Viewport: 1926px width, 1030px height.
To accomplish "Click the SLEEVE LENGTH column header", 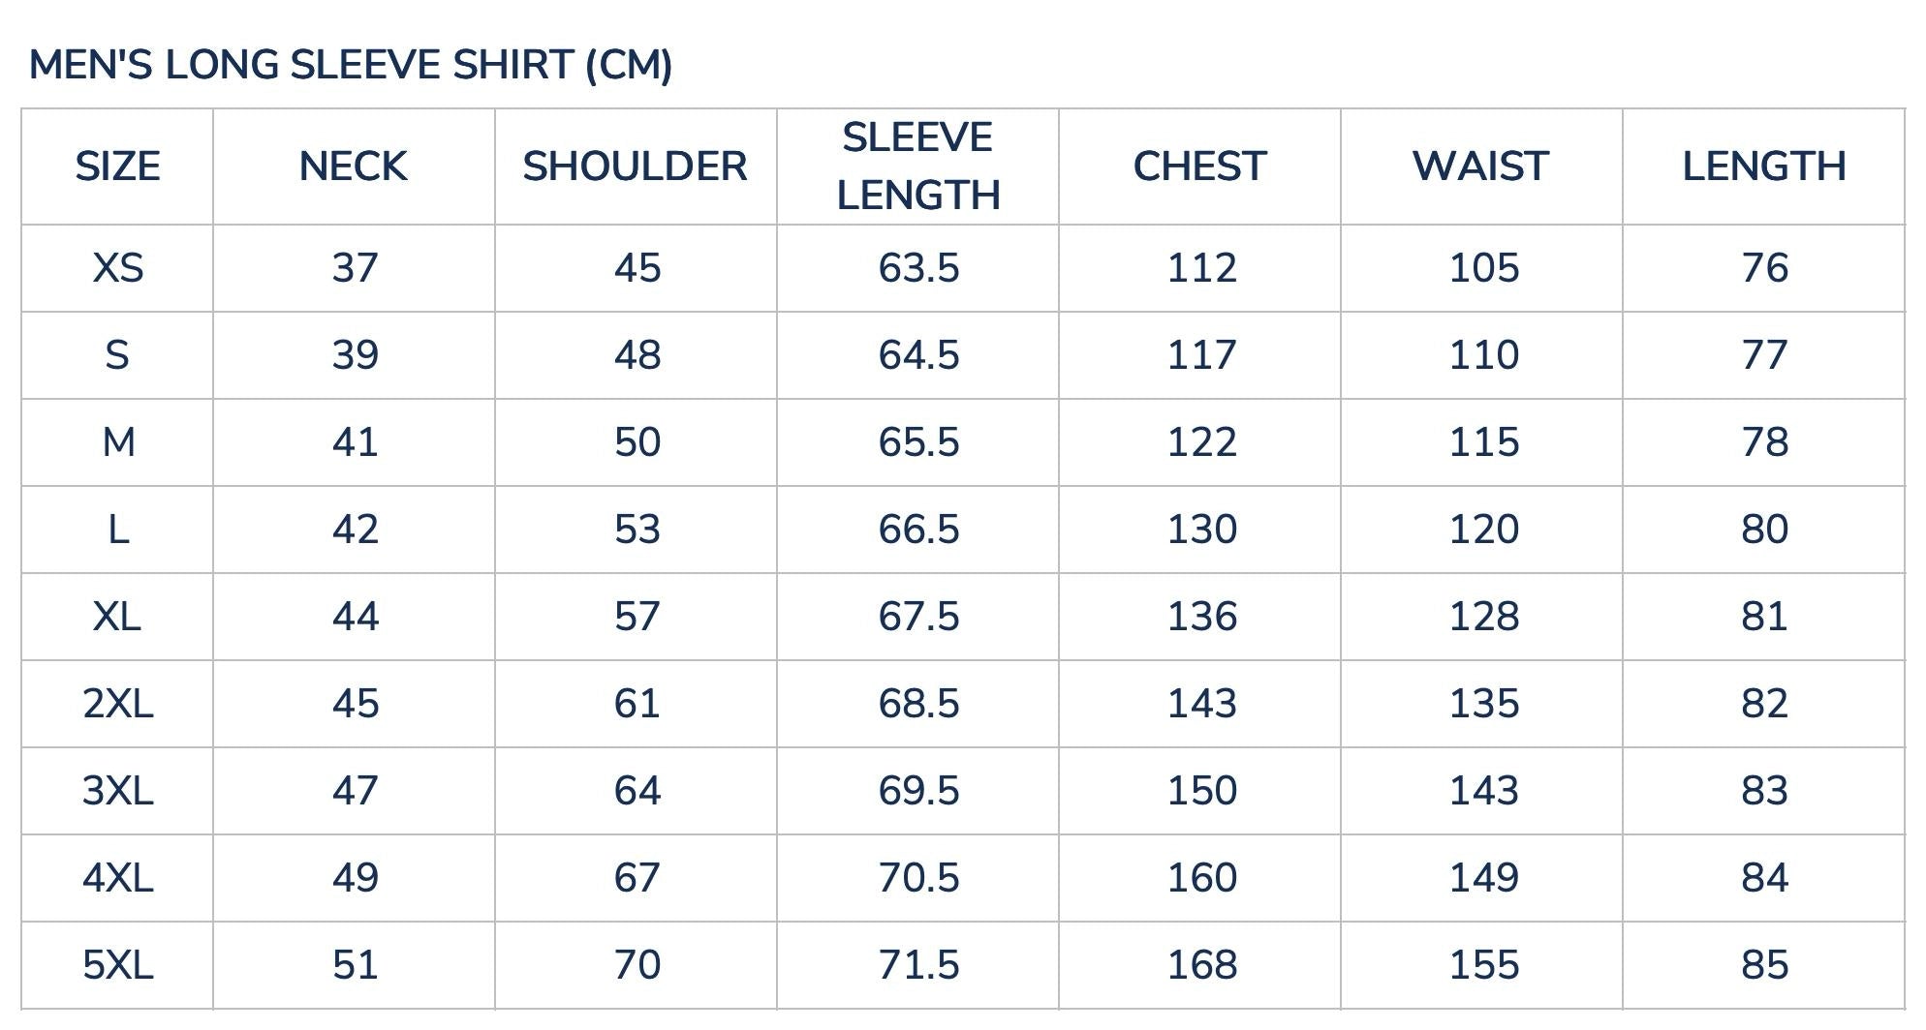I will pos(917,167).
